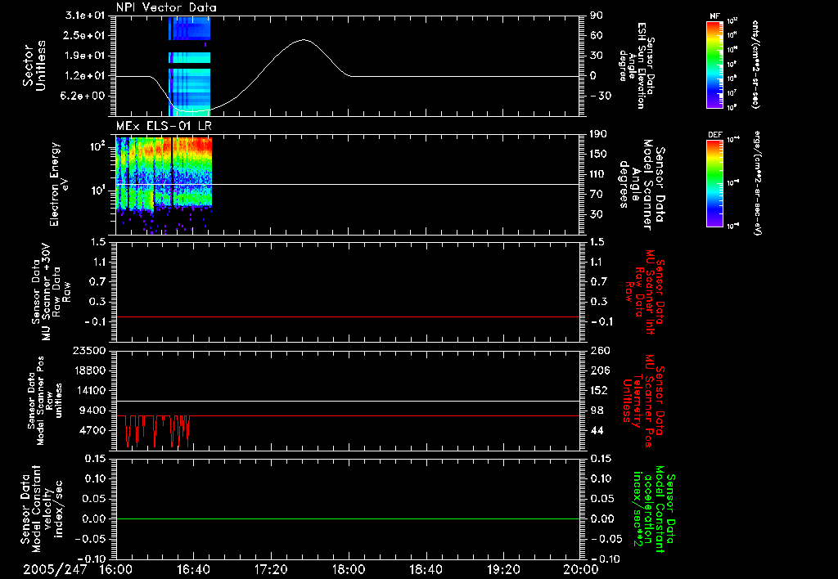
Task: Click the '3.1e+01' sector axis value
Action: pos(84,16)
